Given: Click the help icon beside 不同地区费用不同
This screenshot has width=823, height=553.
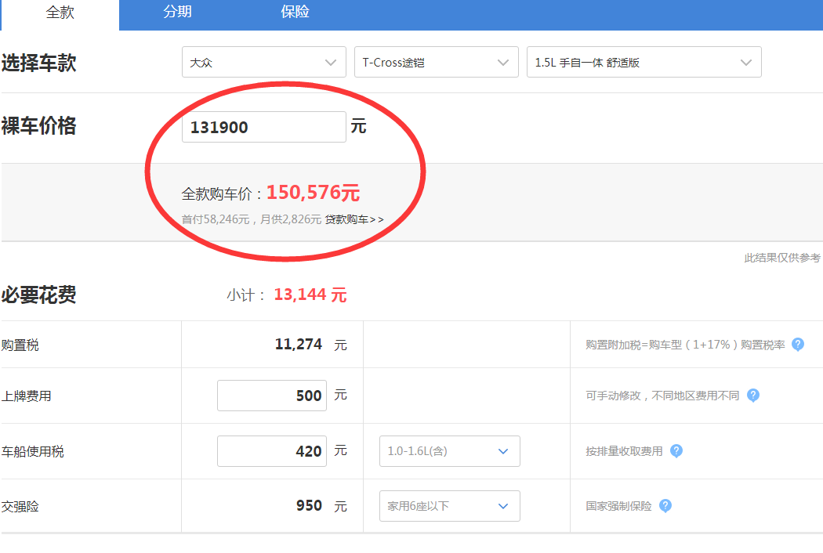Looking at the screenshot, I should (x=753, y=396).
